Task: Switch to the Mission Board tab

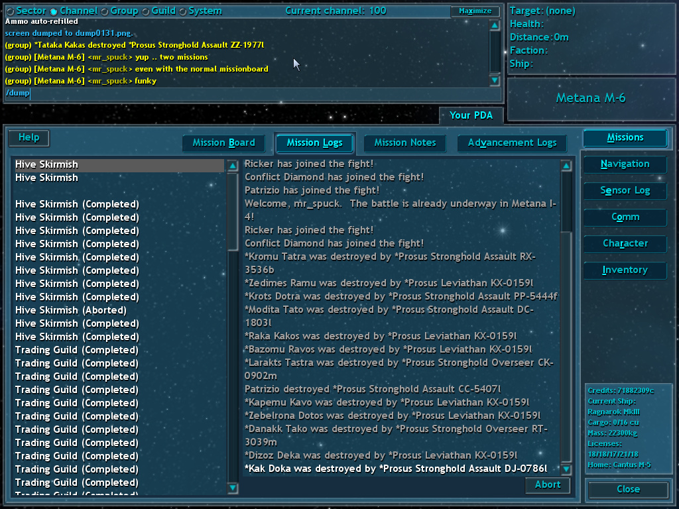Action: point(223,143)
